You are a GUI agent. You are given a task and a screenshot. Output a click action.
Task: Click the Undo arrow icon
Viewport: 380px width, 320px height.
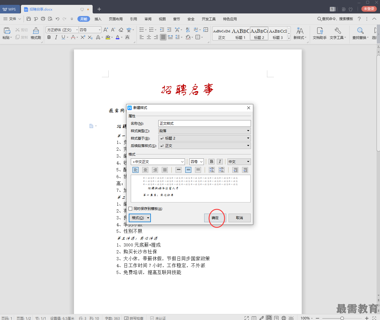pos(57,19)
